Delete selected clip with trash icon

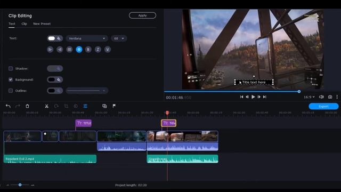tap(27, 106)
